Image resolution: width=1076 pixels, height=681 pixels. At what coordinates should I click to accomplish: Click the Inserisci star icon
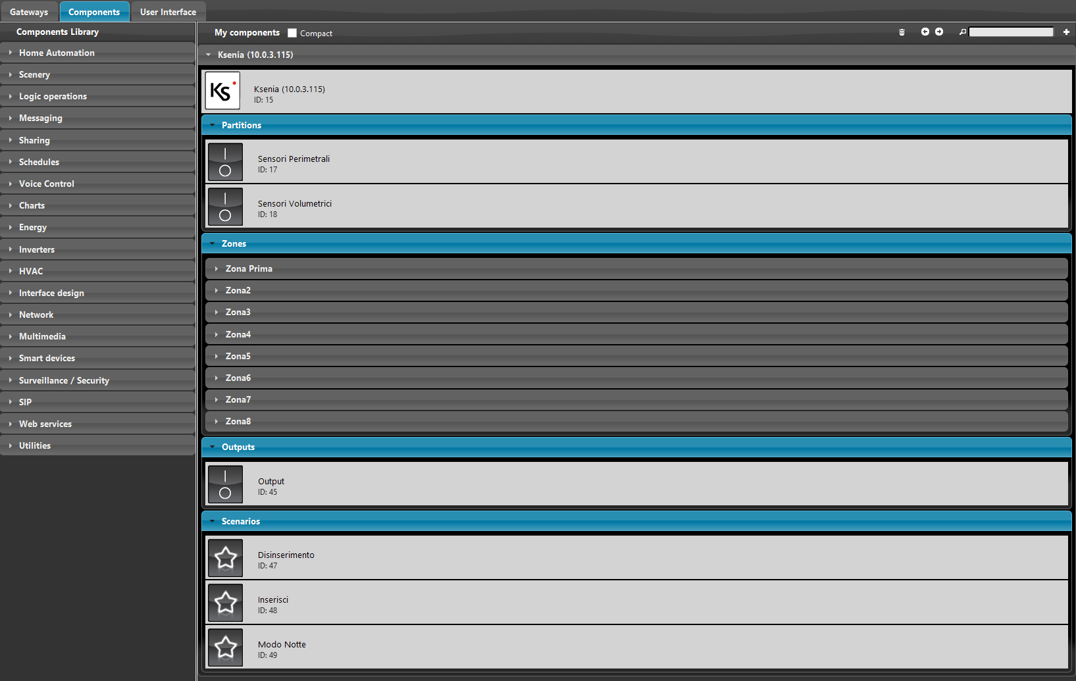pos(225,603)
